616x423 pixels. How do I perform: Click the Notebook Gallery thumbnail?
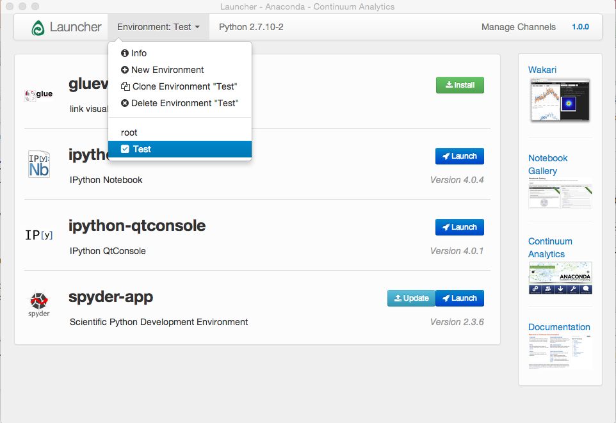coord(560,193)
